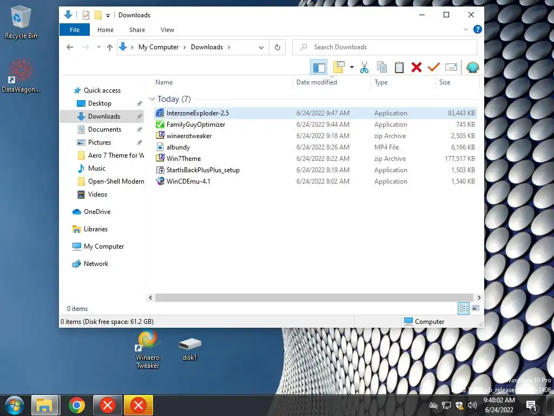Click the Cut scissors icon
This screenshot has width=554, height=416.
coord(364,67)
